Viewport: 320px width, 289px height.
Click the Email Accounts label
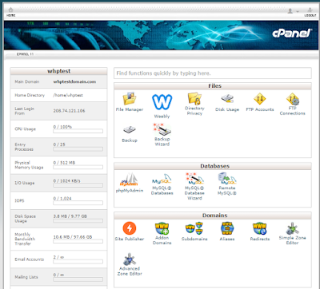[x=30, y=259]
